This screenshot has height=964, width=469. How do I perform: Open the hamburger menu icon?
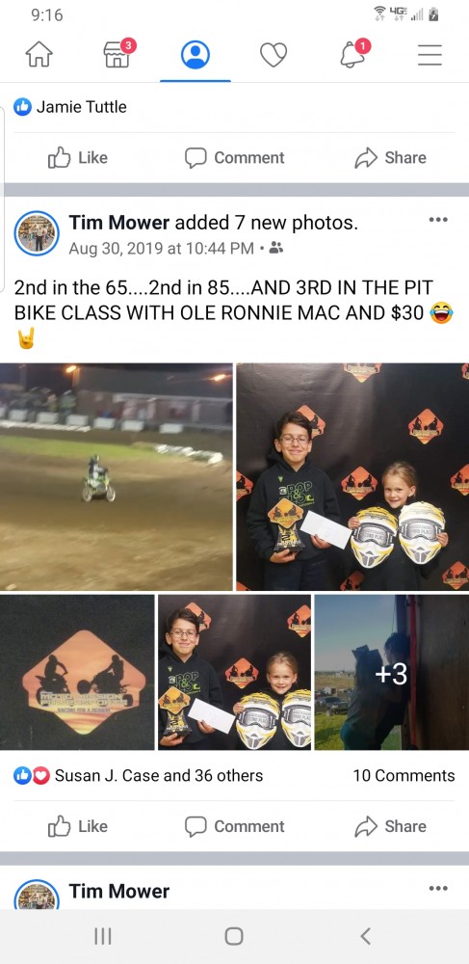pos(430,55)
